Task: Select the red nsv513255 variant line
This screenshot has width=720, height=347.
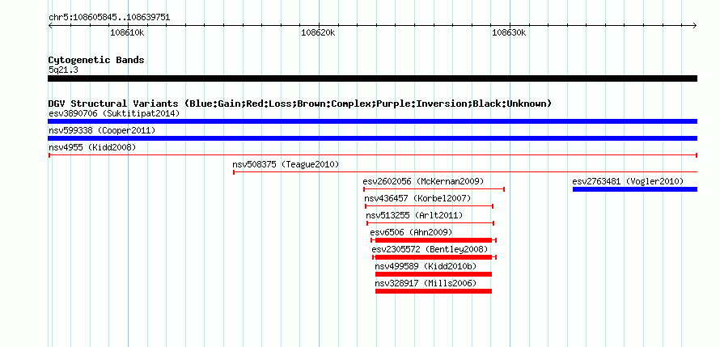Action: 430,223
